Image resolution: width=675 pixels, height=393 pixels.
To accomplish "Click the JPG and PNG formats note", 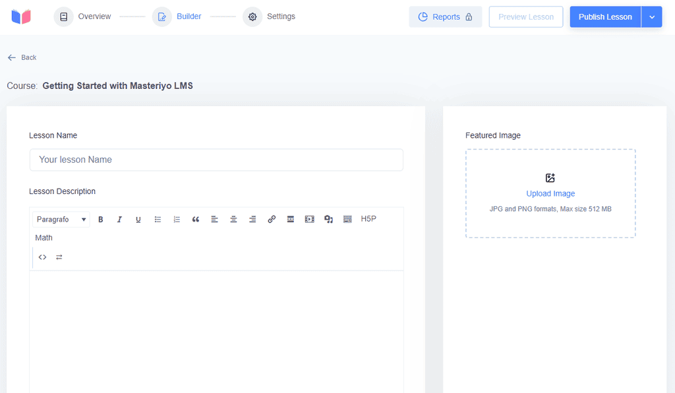I will (x=550, y=209).
